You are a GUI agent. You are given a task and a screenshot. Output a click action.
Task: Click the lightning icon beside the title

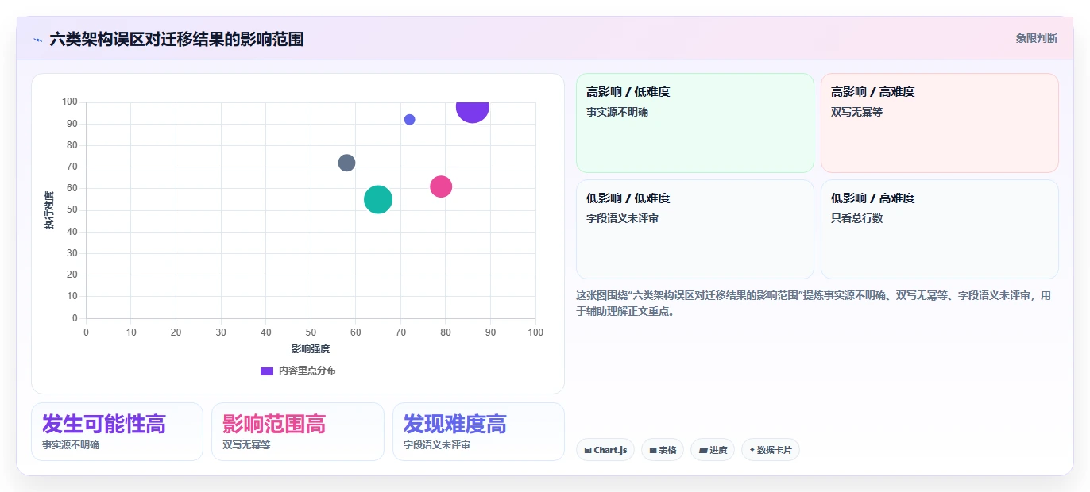[37, 39]
